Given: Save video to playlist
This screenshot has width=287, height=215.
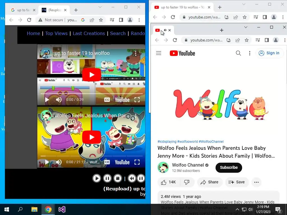Looking at the screenshot, I should click(x=237, y=182).
